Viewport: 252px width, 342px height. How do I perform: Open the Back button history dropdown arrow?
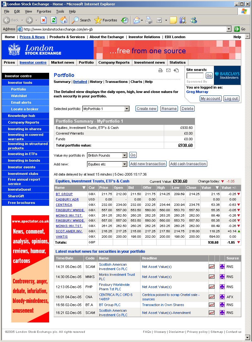tap(22, 20)
